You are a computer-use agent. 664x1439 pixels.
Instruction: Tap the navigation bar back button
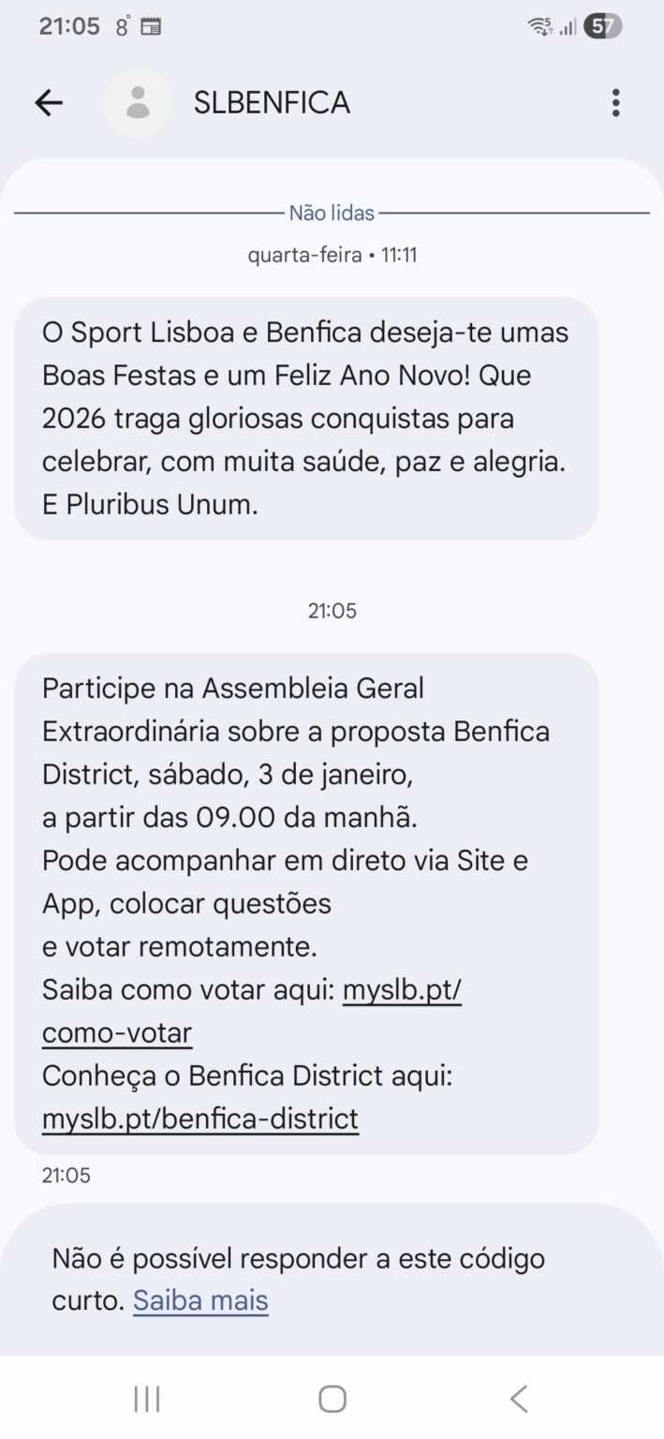[x=518, y=1397]
